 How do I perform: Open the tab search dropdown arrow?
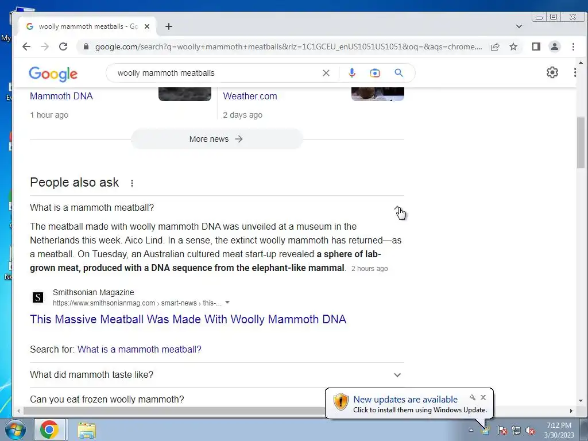[x=519, y=26]
